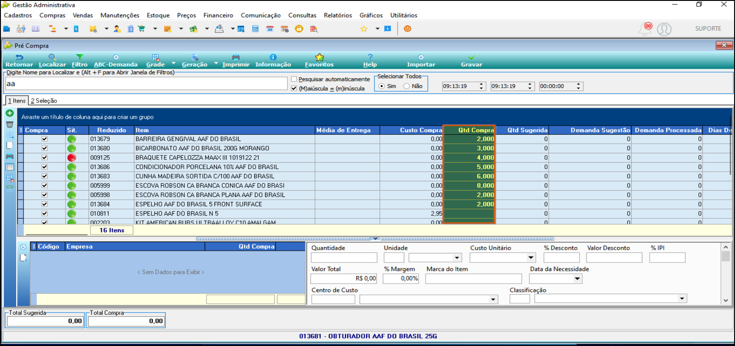
Task: Select the Não radio button
Action: 407,86
